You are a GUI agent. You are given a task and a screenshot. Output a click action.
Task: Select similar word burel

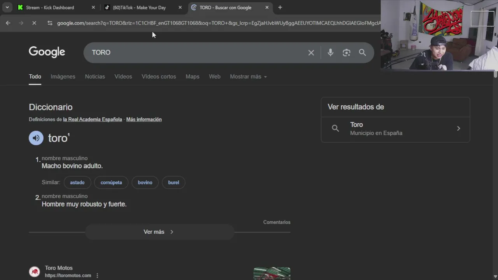pyautogui.click(x=174, y=182)
